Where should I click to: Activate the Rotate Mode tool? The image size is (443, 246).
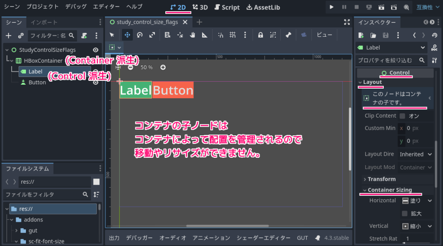point(140,35)
